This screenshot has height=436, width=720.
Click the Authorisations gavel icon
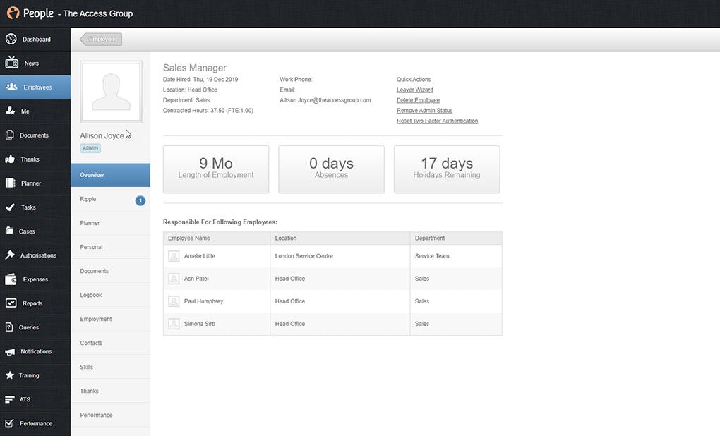[10, 255]
